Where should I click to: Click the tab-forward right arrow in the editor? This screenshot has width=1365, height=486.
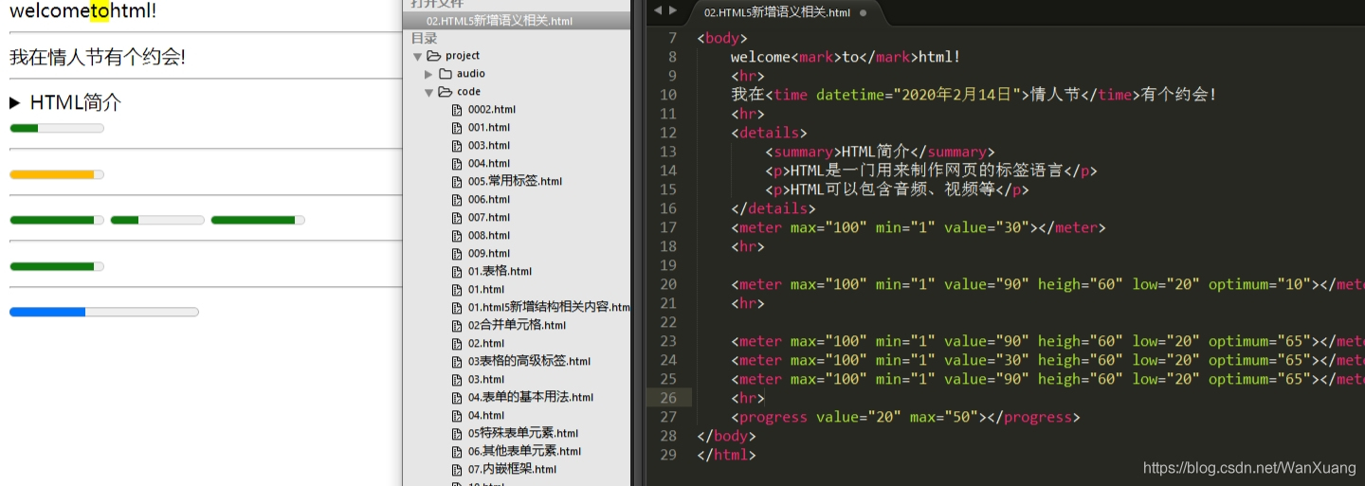(673, 10)
